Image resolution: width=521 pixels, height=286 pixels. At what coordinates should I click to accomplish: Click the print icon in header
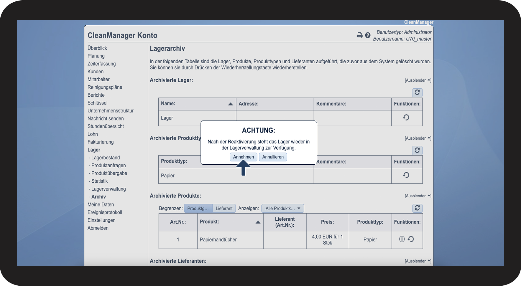(359, 35)
